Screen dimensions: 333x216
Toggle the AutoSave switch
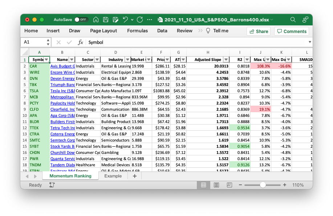81,20
